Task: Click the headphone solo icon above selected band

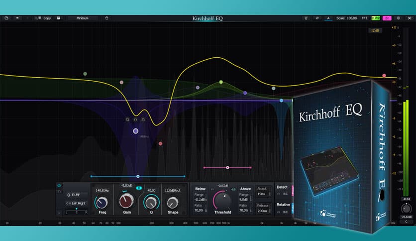Action: click(x=135, y=120)
